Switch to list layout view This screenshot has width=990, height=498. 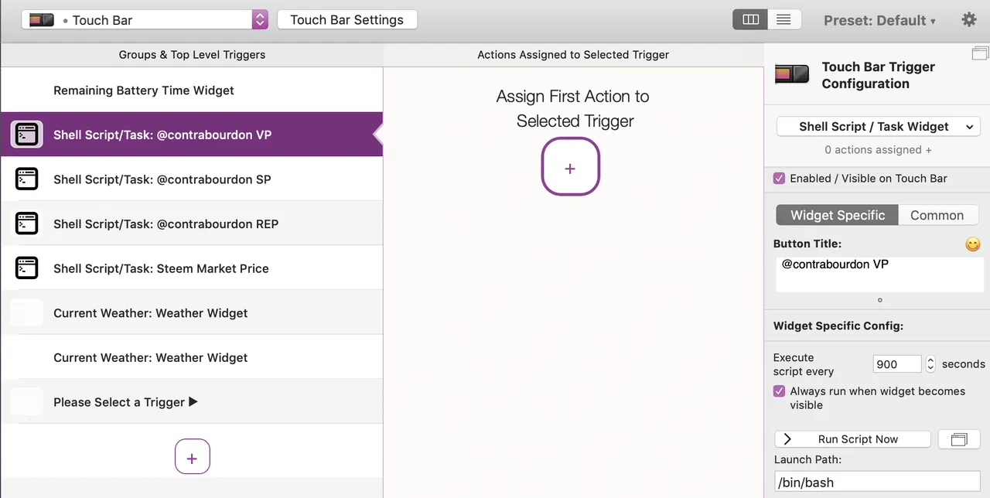click(x=783, y=20)
